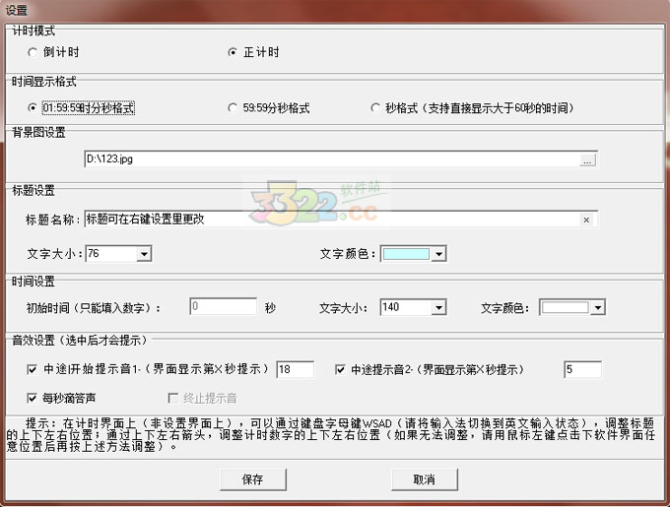The height and width of the screenshot is (507, 670).
Task: Expand the title 文字颜色 dropdown arrow
Action: (x=438, y=254)
